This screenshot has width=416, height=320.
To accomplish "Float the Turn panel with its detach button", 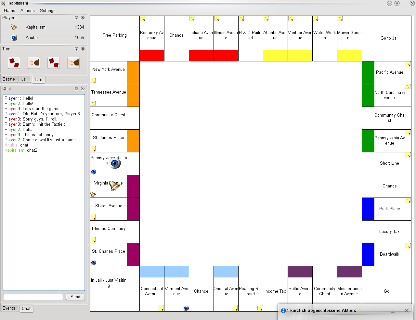I will (x=77, y=49).
